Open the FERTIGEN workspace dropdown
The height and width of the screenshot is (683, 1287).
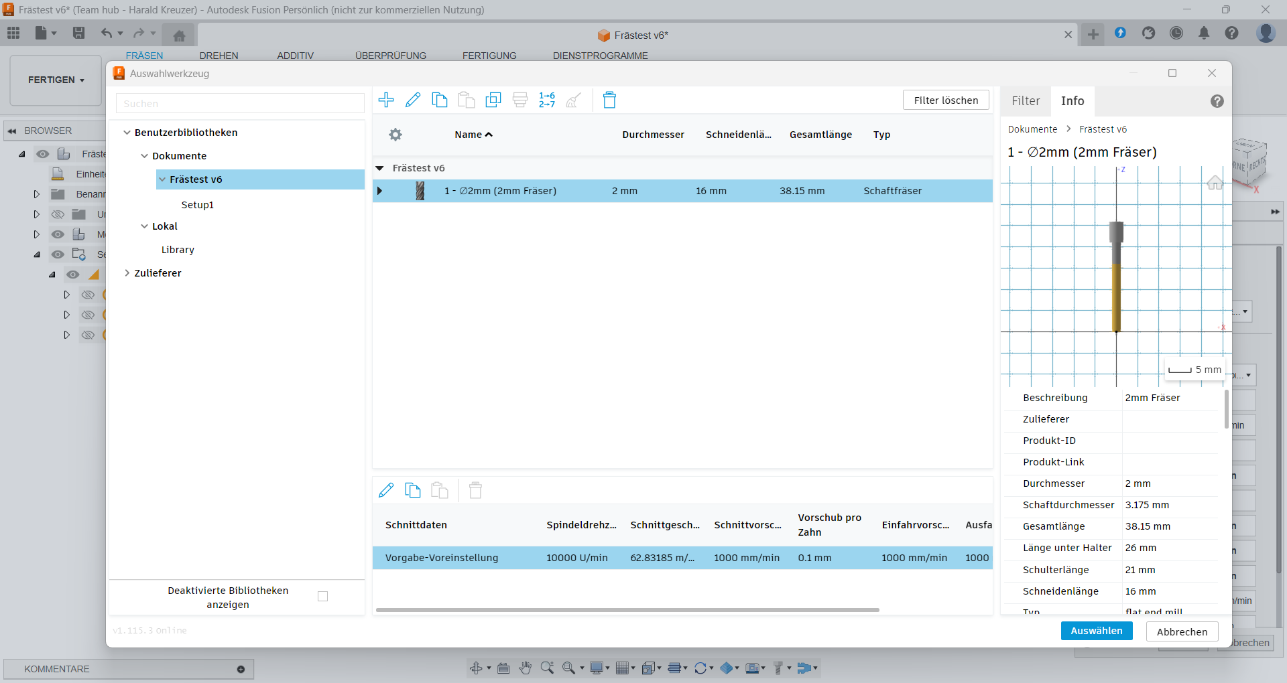tap(56, 80)
